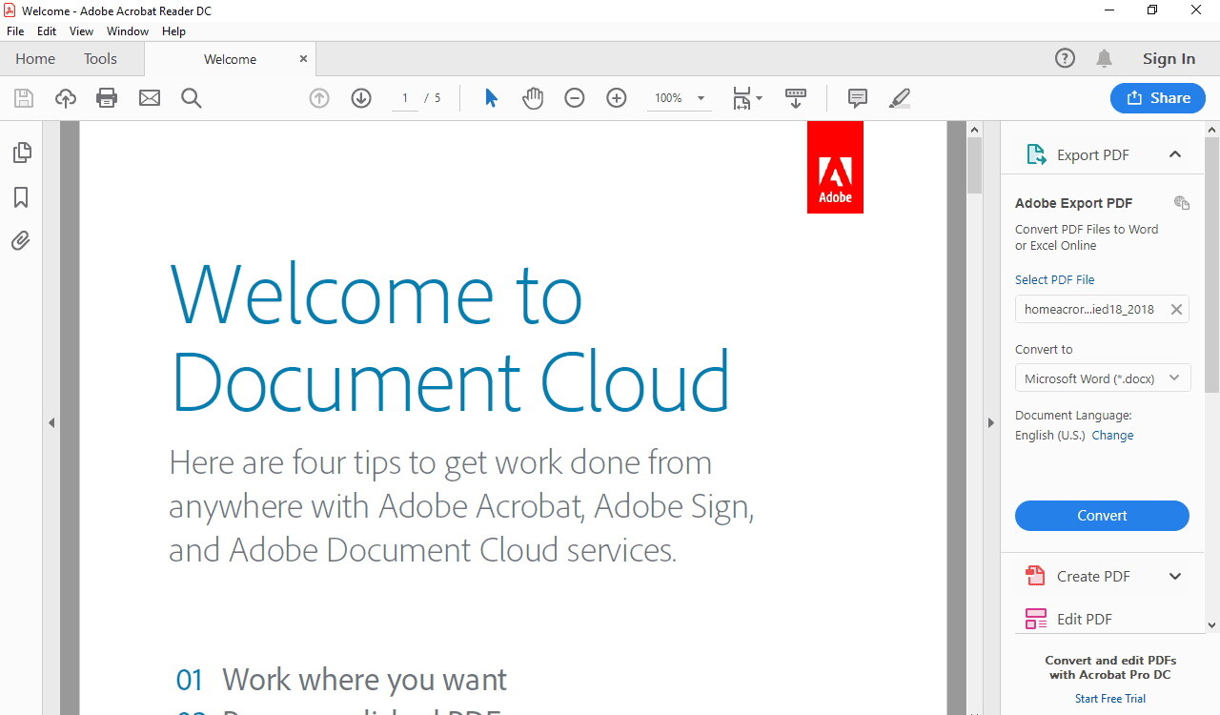1220x715 pixels.
Task: Open the View menu
Action: point(81,31)
